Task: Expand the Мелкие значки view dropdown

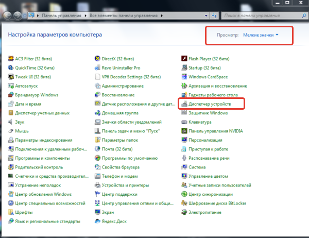Action: pos(261,35)
